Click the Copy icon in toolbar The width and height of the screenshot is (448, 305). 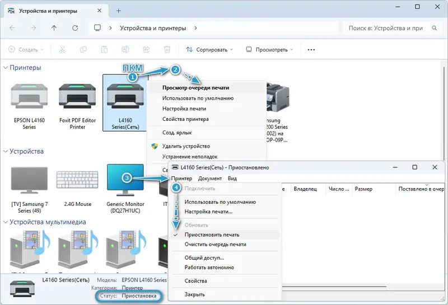pyautogui.click(x=83, y=50)
